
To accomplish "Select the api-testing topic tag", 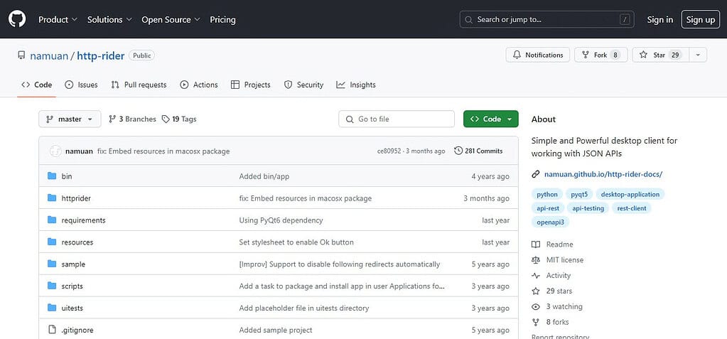I will [x=588, y=208].
